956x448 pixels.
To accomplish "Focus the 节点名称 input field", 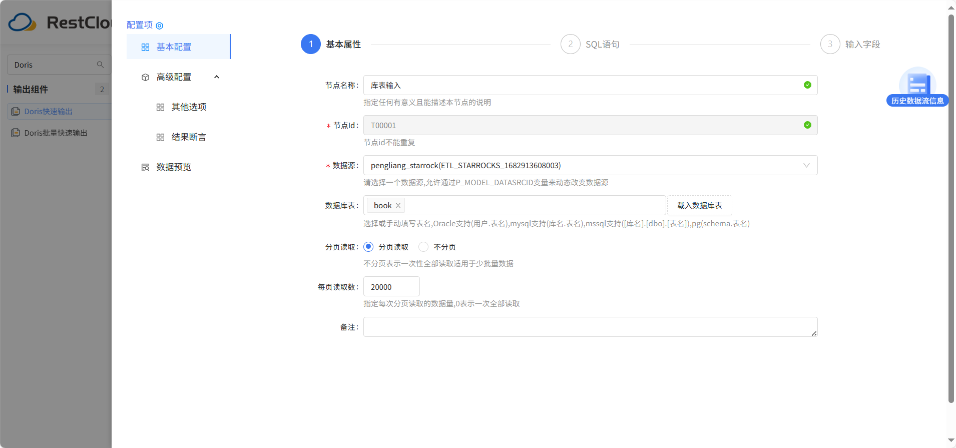I will click(x=590, y=85).
